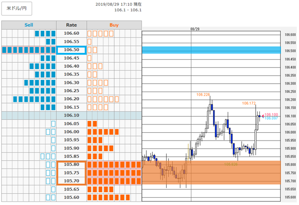Select the 106.45 rate cell
The height and width of the screenshot is (205, 299).
(72, 58)
